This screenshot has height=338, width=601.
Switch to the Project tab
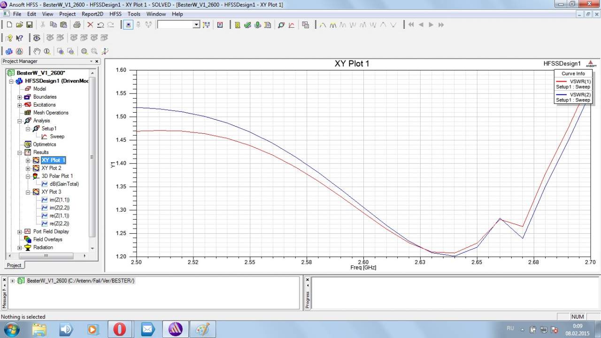14,265
